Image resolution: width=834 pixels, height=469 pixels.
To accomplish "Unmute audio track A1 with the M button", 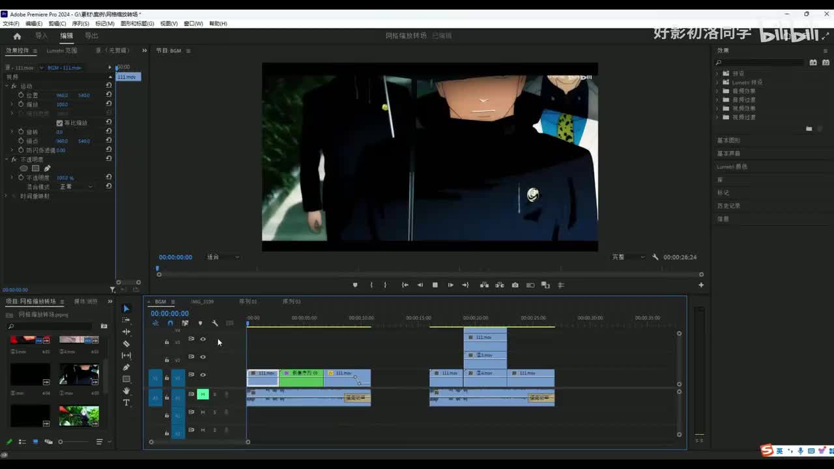I will click(x=203, y=394).
